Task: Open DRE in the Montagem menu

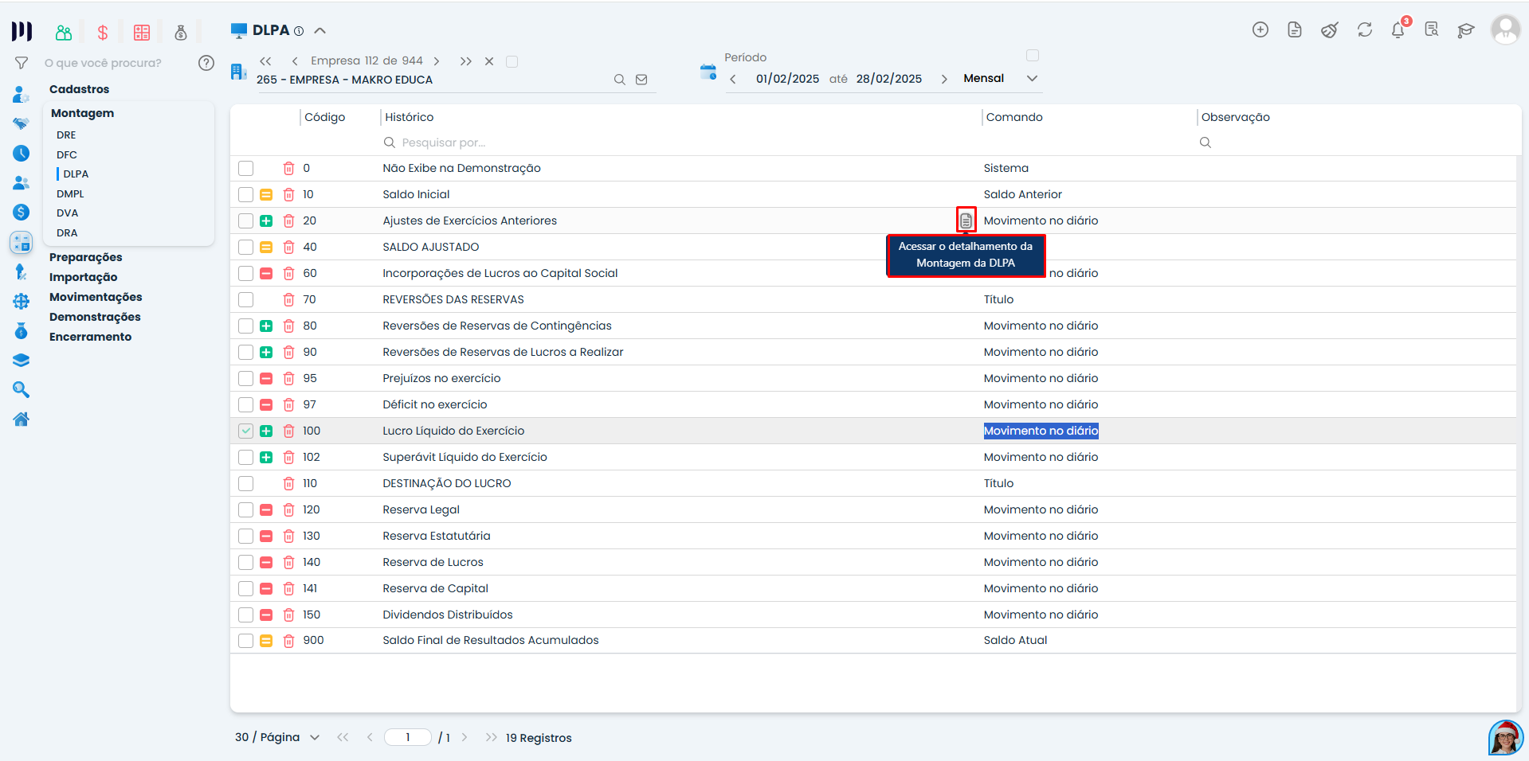Action: pyautogui.click(x=66, y=135)
